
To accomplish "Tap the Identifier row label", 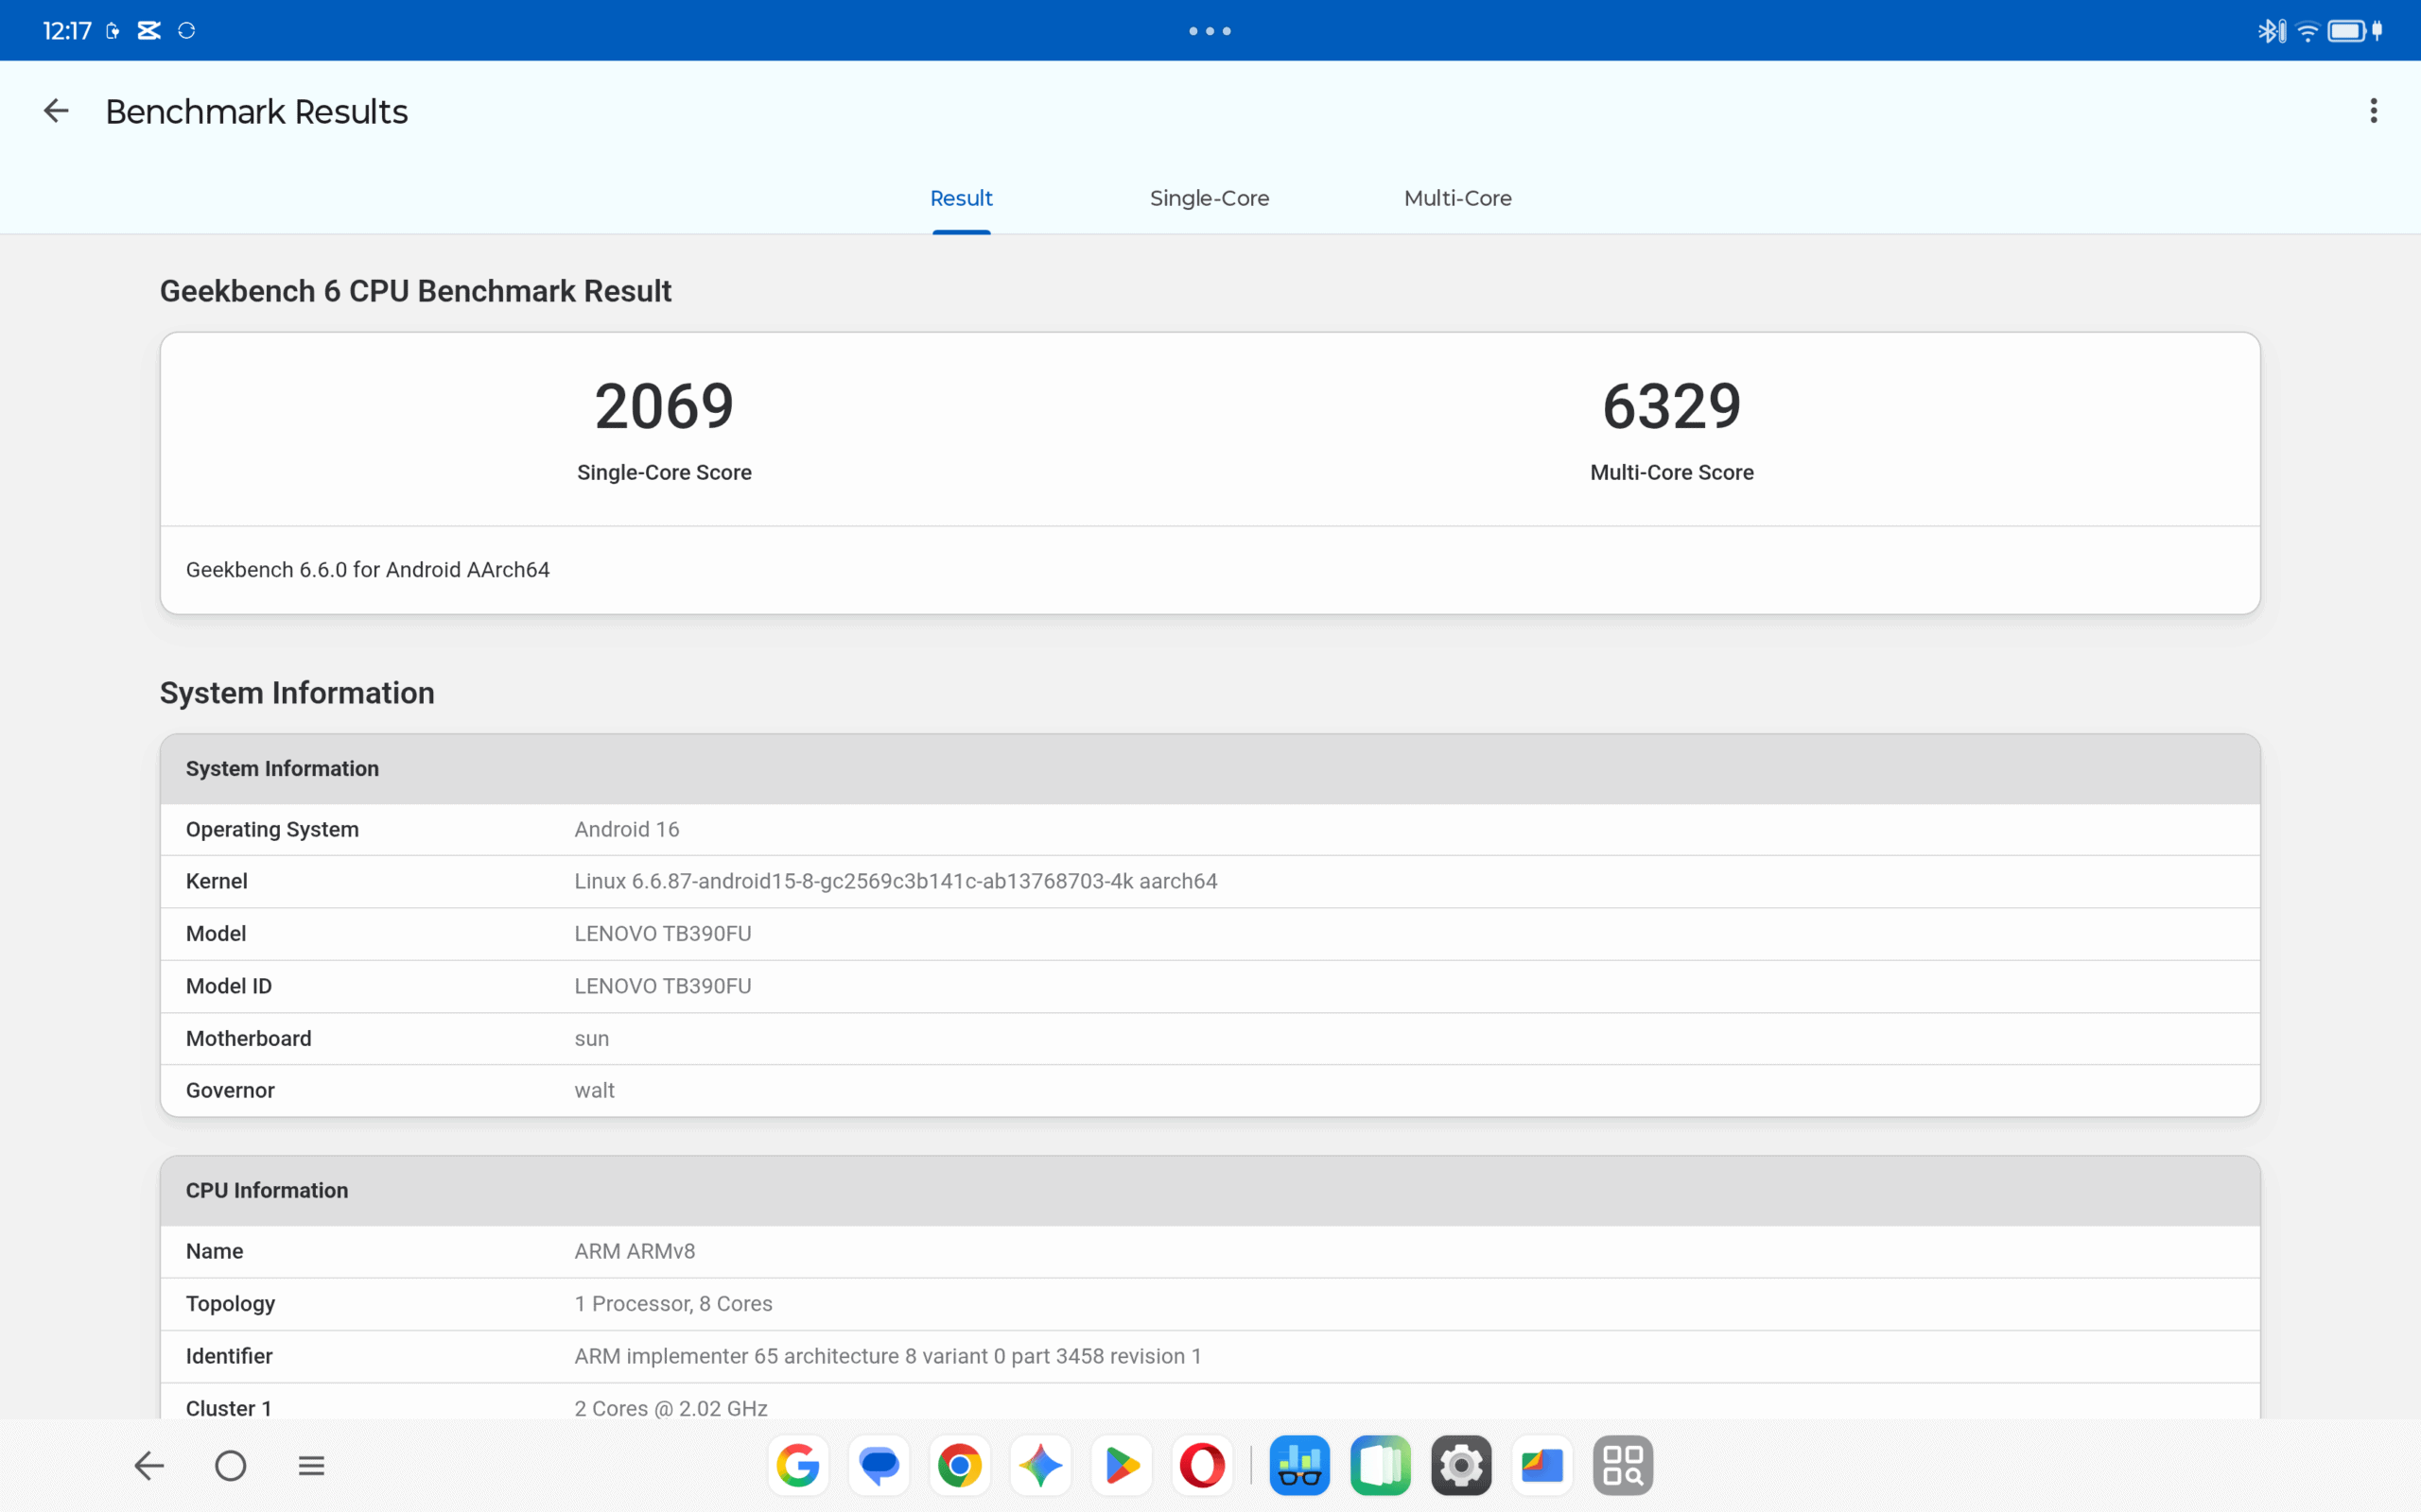I will pyautogui.click(x=229, y=1356).
